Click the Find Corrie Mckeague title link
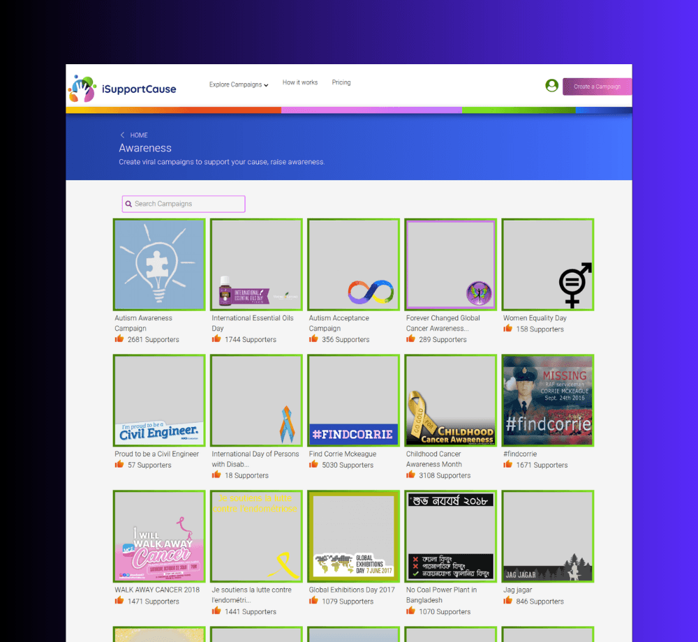 (x=342, y=454)
